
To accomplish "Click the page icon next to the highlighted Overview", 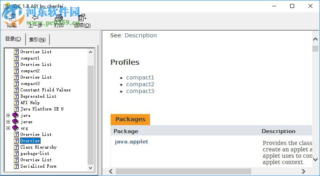I will (x=16, y=141).
